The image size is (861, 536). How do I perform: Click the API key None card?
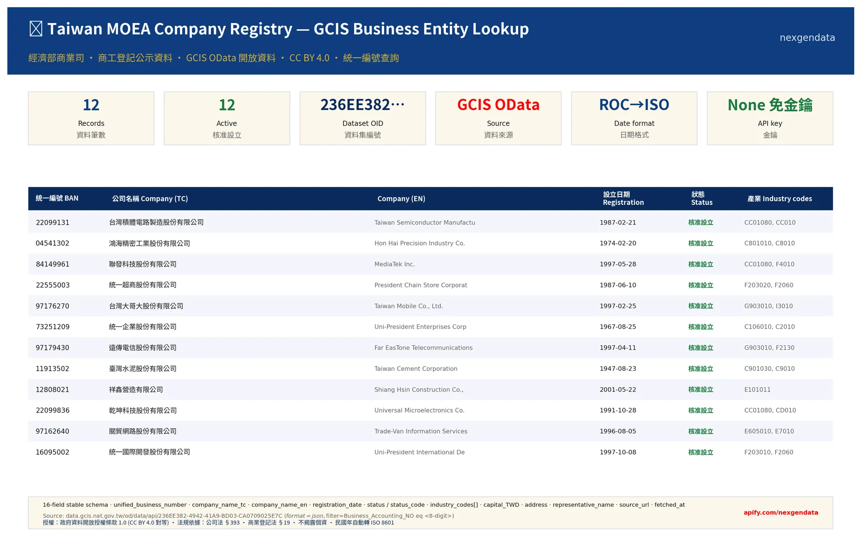(x=770, y=118)
